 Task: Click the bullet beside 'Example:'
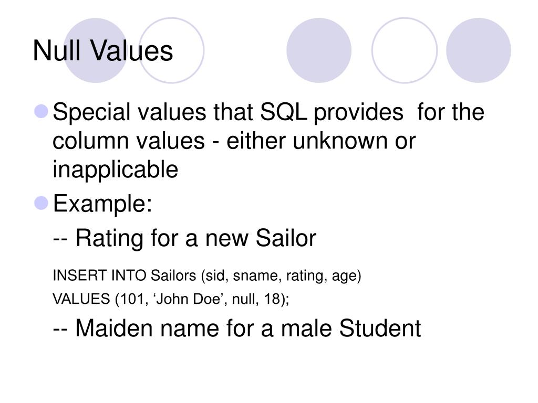pos(42,203)
